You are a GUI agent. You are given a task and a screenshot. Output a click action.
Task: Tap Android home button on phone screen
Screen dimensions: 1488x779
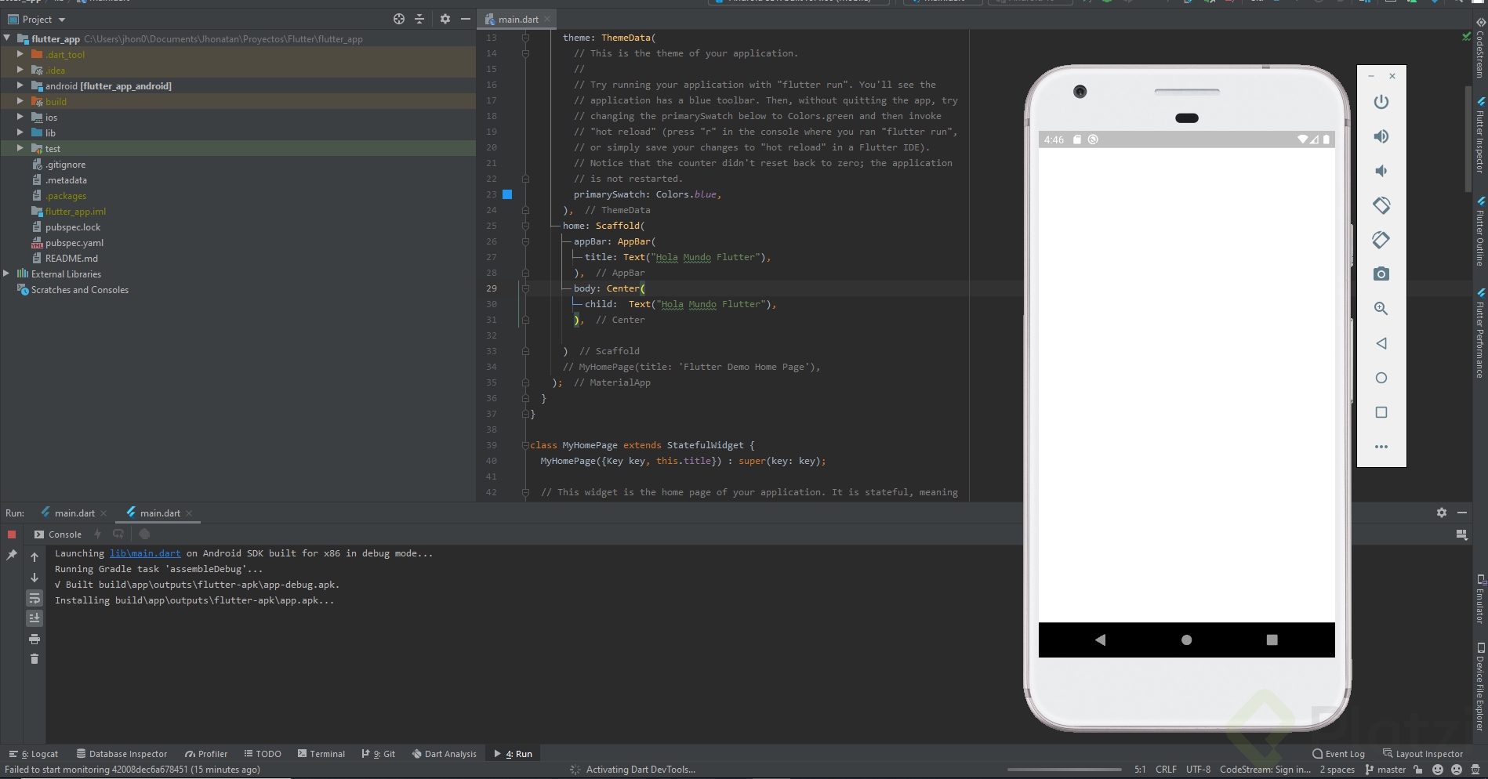1187,640
